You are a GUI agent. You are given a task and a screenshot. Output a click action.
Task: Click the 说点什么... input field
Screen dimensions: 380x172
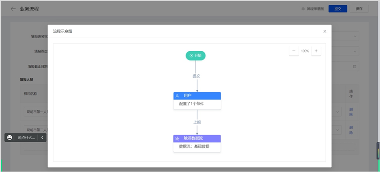[26, 137]
